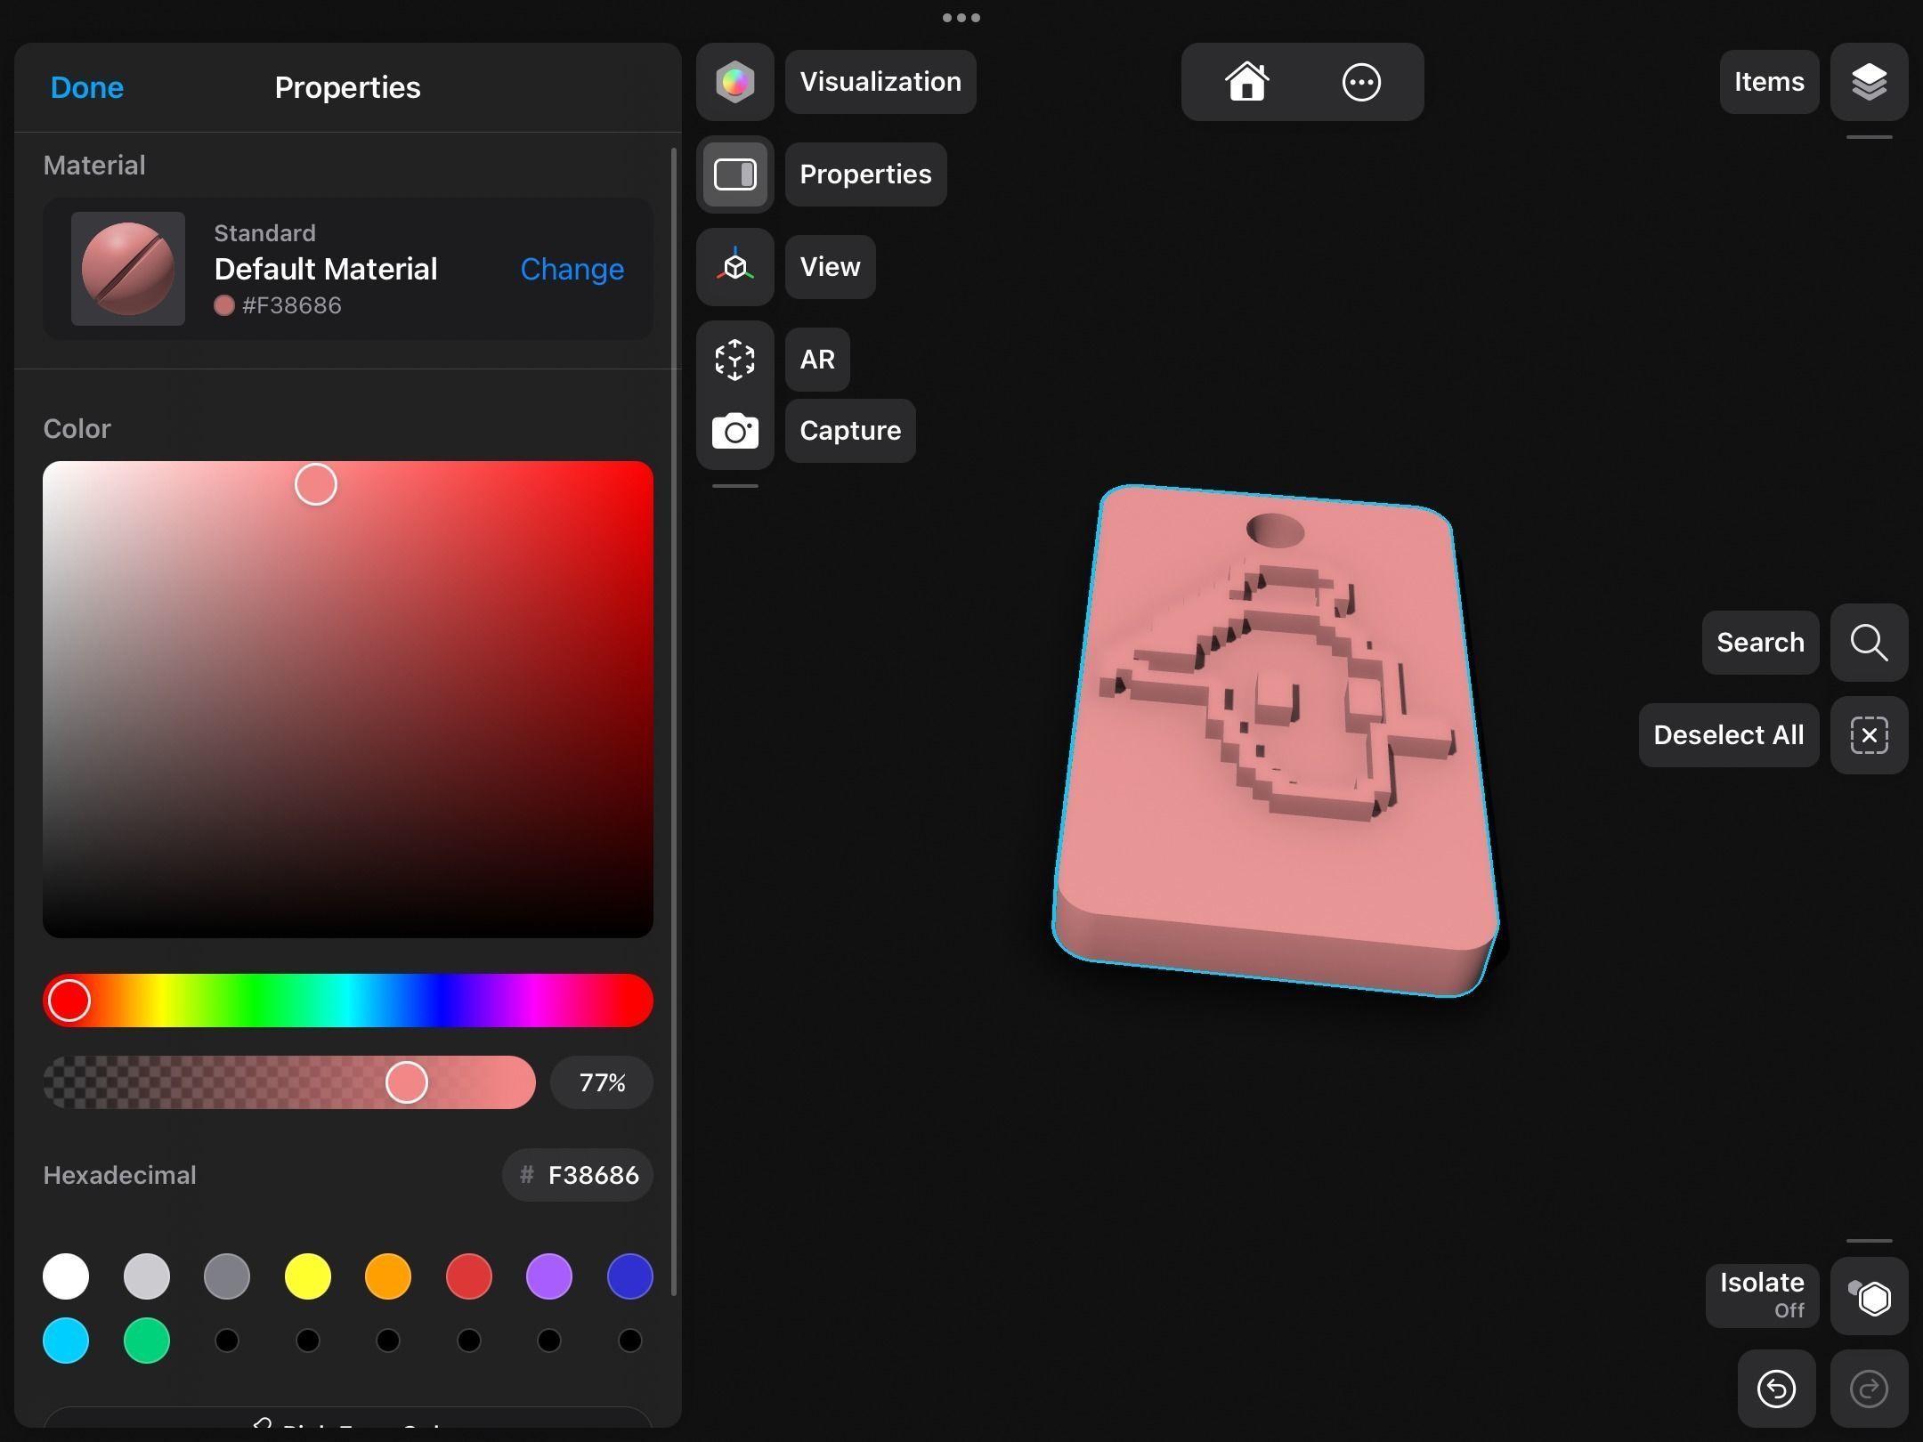Viewport: 1923px width, 1442px height.
Task: Click Deselect All box icon
Action: pyautogui.click(x=1869, y=735)
